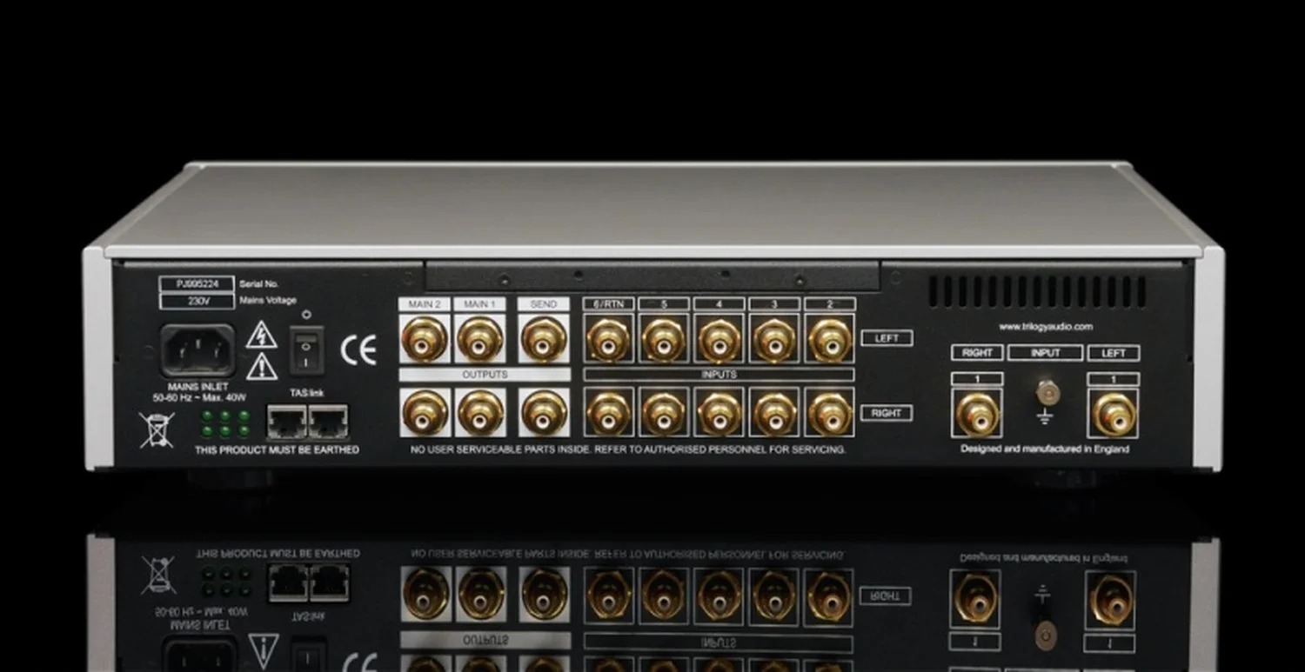The width and height of the screenshot is (1305, 672).
Task: Click the input '3' number label
Action: [775, 304]
